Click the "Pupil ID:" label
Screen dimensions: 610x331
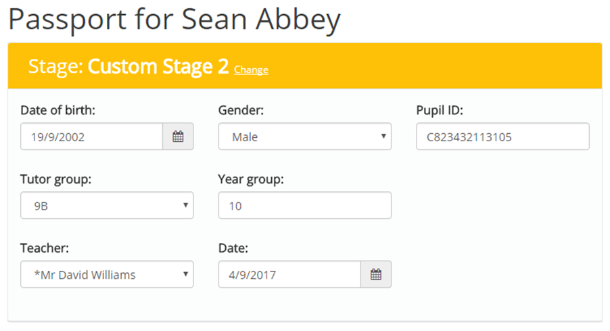point(439,110)
